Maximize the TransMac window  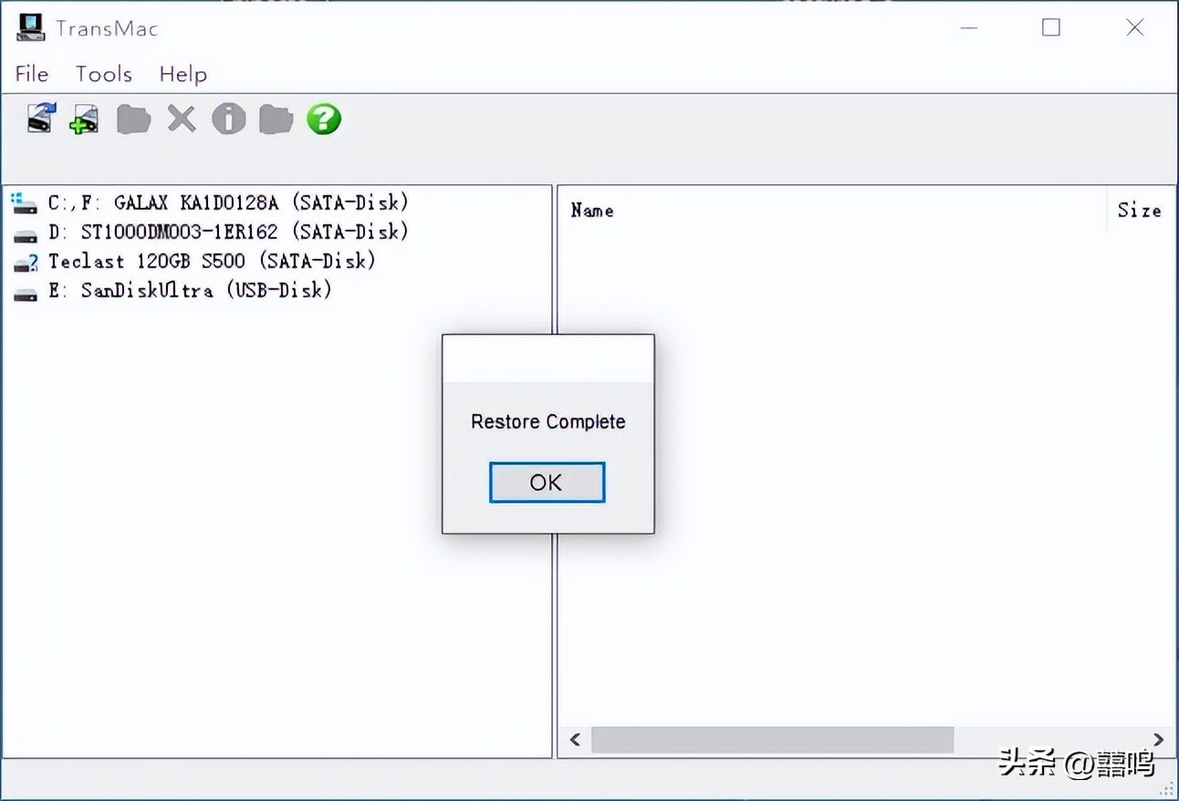pos(1051,27)
